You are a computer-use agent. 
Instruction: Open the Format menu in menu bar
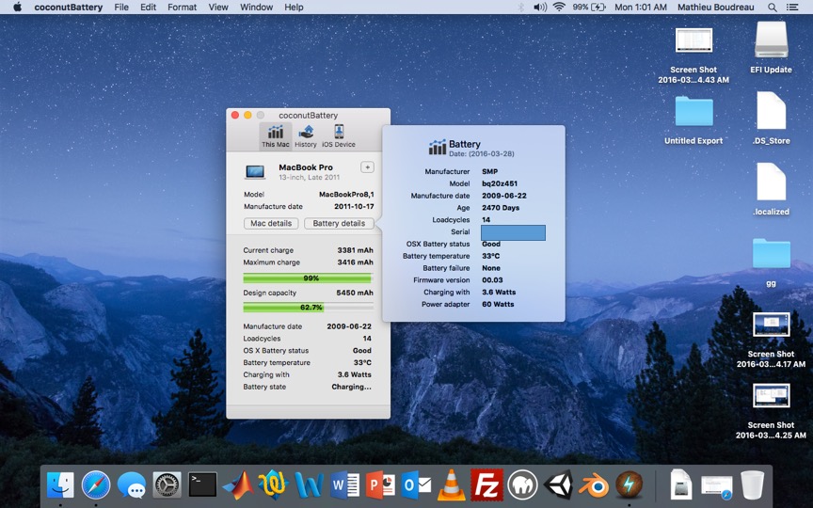(182, 8)
